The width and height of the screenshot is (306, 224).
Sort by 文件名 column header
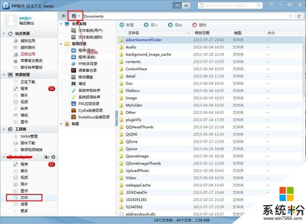134,33
